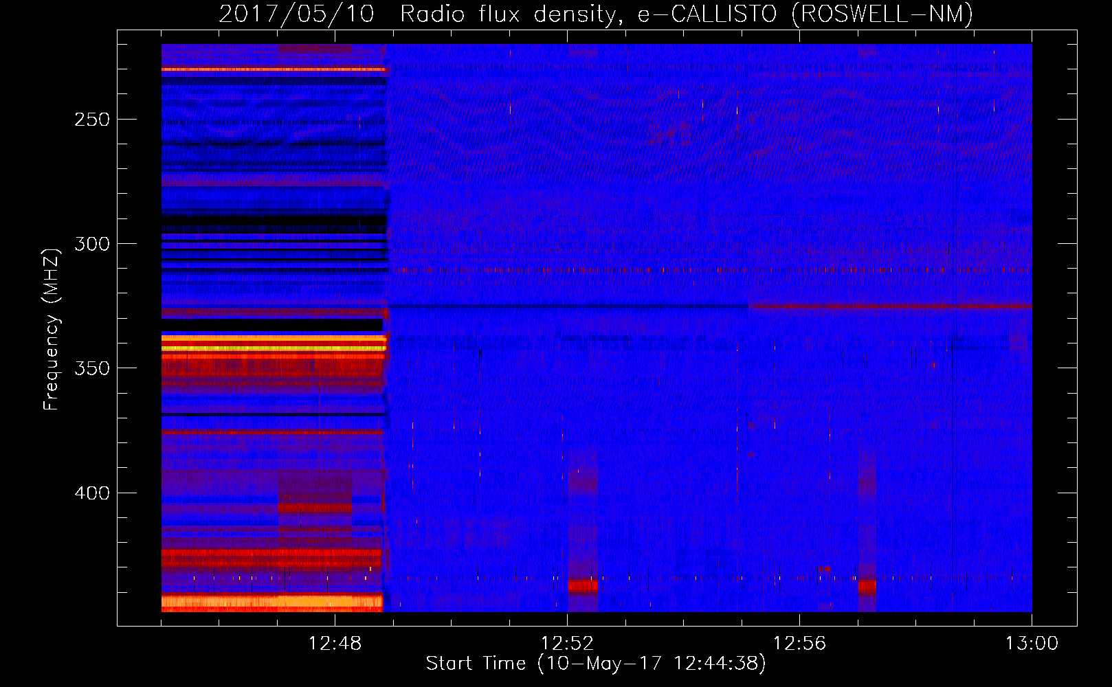This screenshot has height=687, width=1112.
Task: Click the 12:52 time tick label
Action: click(567, 644)
